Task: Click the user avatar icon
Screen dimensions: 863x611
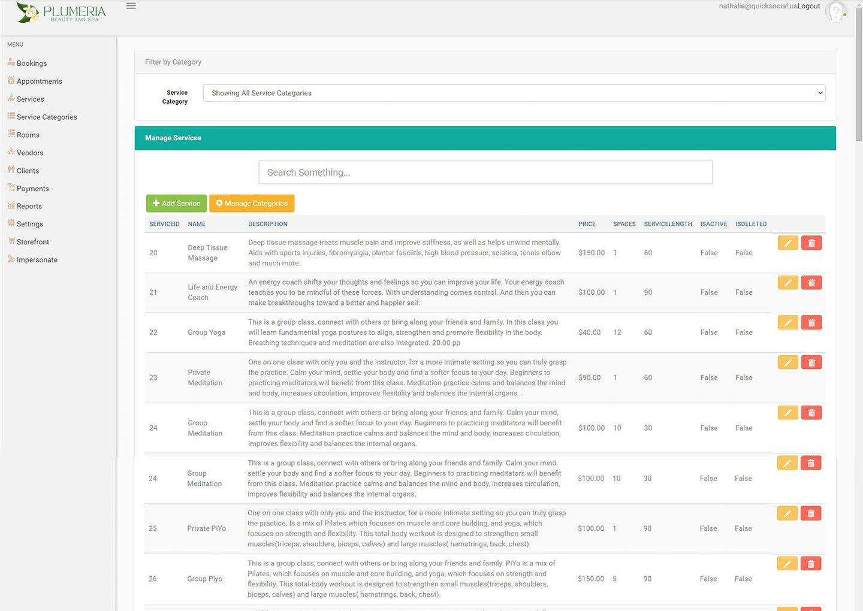Action: coord(835,11)
